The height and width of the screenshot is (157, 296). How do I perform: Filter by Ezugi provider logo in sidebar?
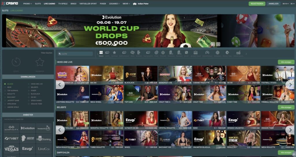tap(27, 149)
